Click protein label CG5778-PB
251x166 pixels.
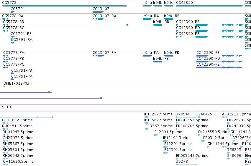14,59
